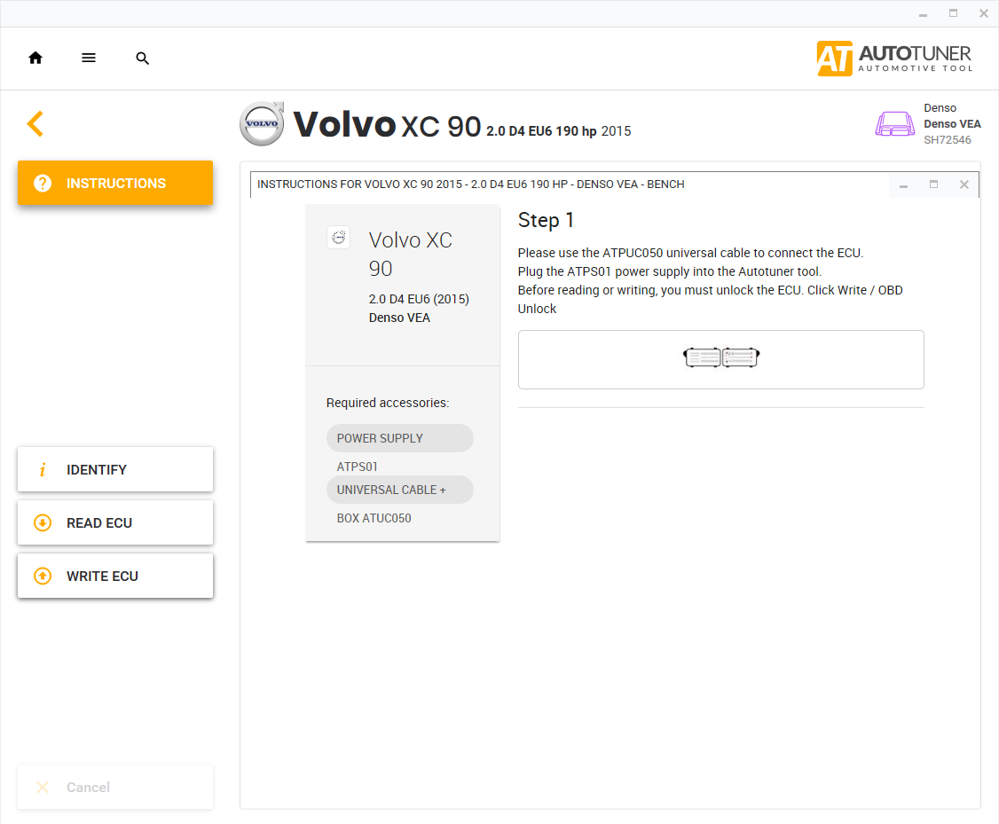The image size is (999, 824).
Task: Minimize the instructions panel
Action: pyautogui.click(x=903, y=184)
